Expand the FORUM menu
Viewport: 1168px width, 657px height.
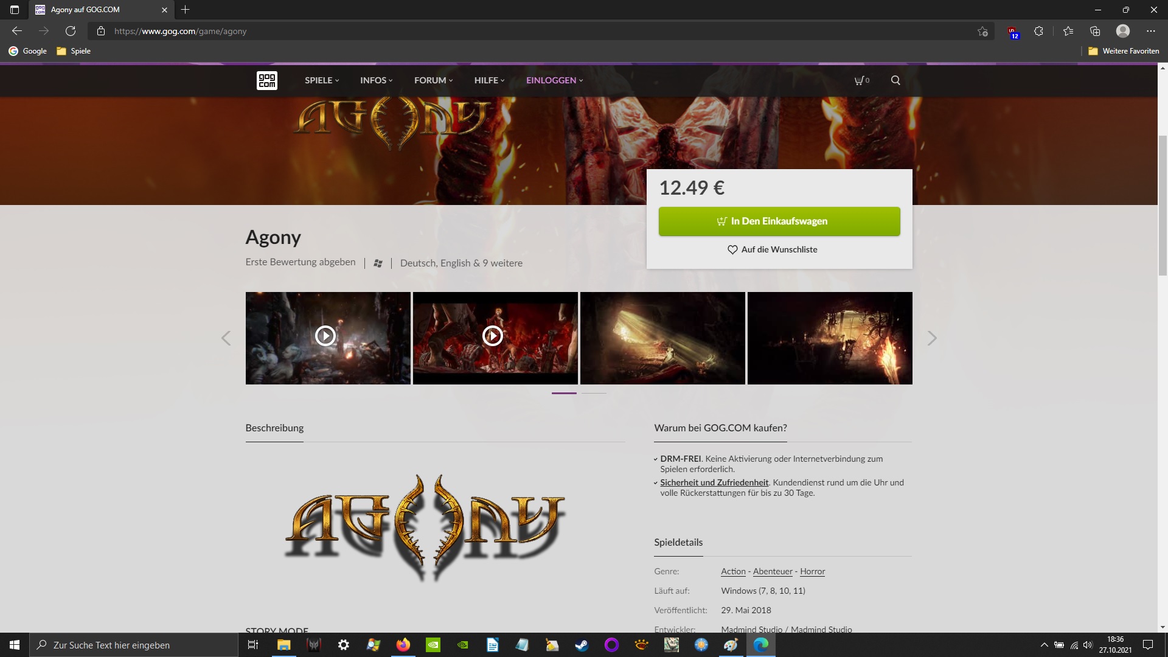point(434,80)
